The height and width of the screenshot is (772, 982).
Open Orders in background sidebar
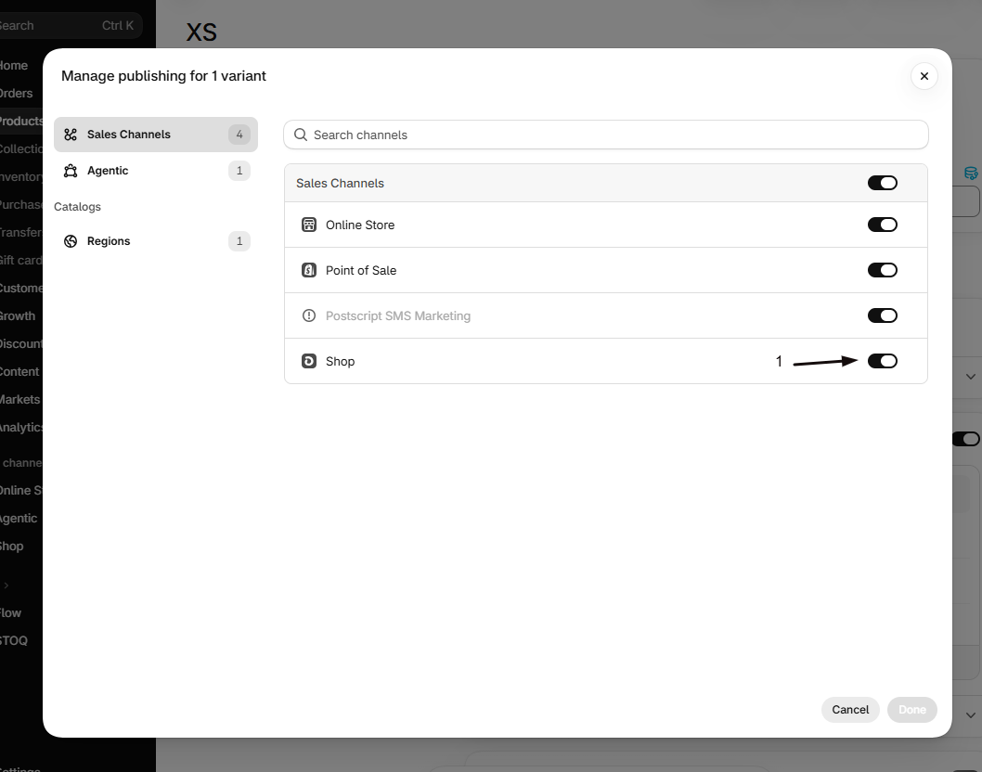(16, 94)
